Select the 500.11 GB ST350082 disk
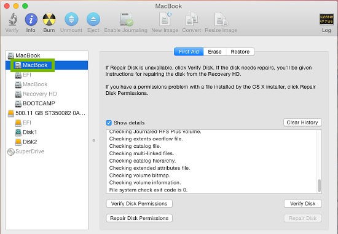Screen dimensions: 338x234 click(x=47, y=113)
